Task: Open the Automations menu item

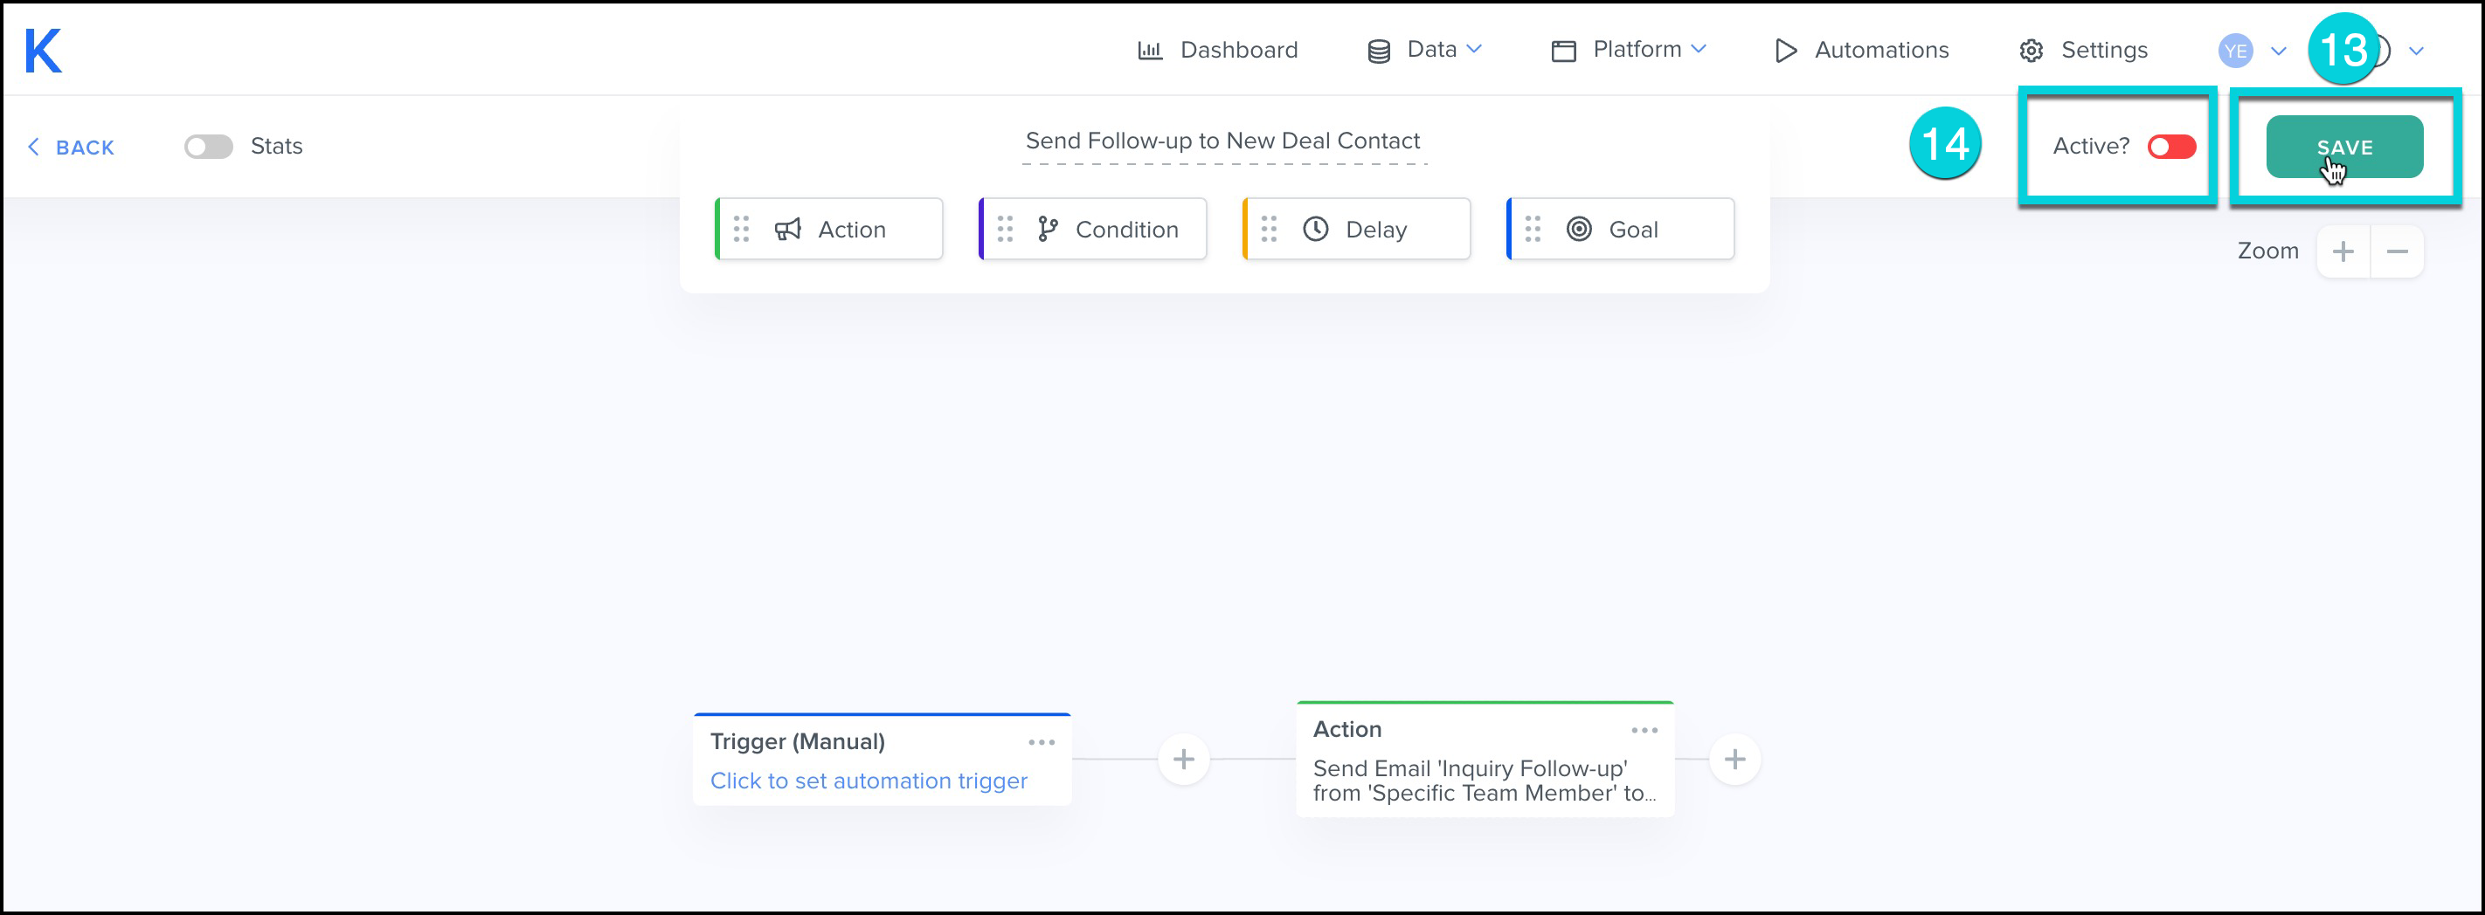Action: [1862, 50]
